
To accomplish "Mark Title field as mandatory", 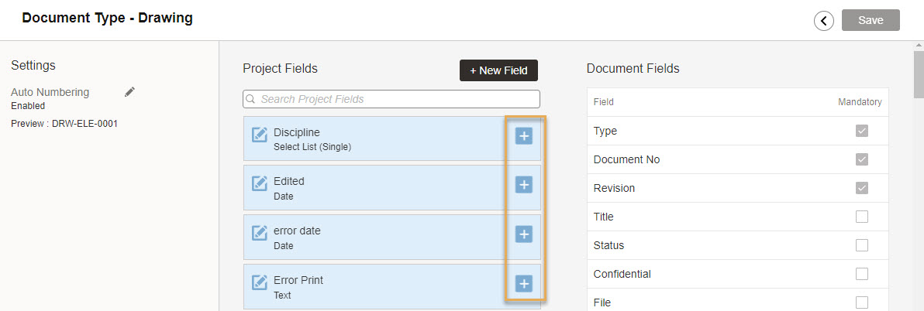I will point(861,217).
